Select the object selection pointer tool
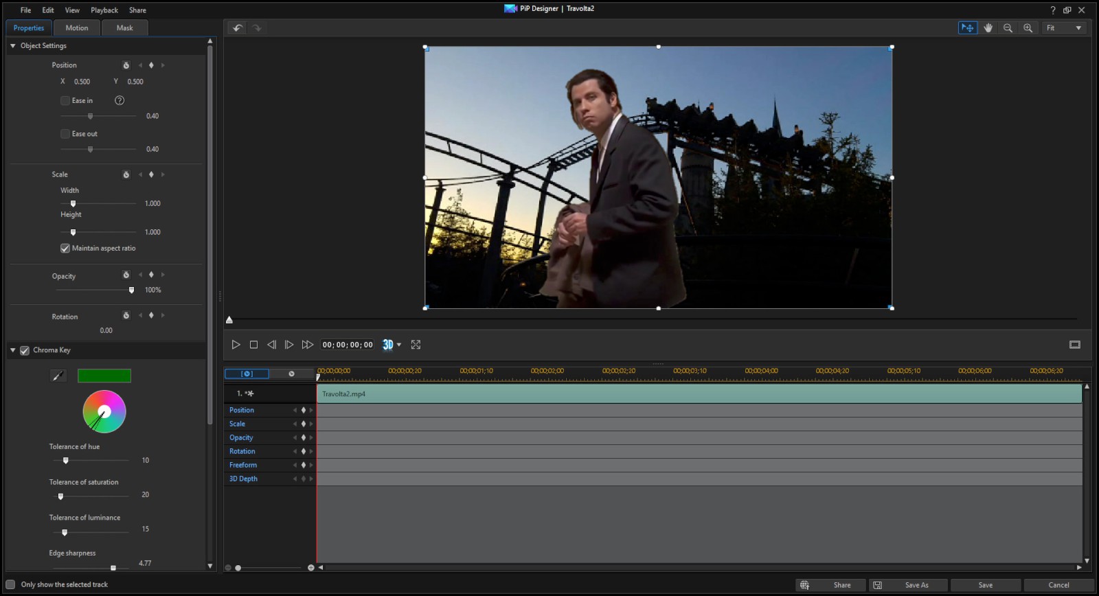Image resolution: width=1099 pixels, height=596 pixels. pyautogui.click(x=967, y=28)
